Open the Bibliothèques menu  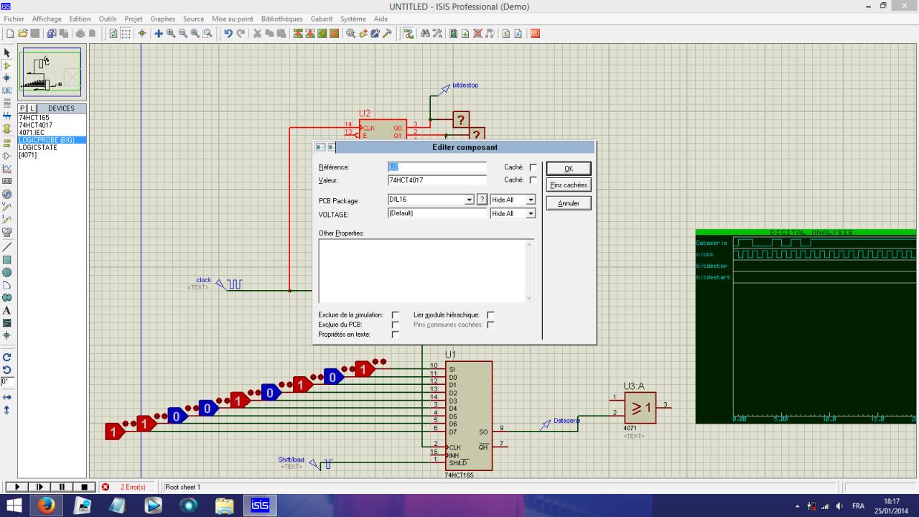tap(281, 19)
